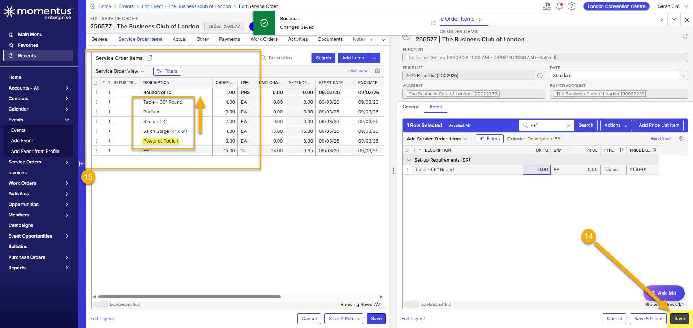The image size is (693, 328).
Task: Click the panel splitter handle
Action: pos(393,171)
